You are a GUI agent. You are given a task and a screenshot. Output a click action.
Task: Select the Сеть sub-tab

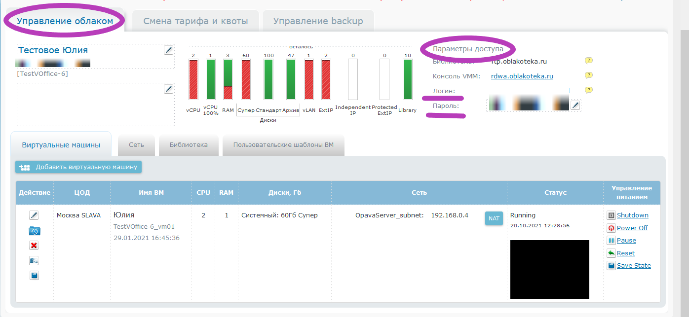tap(136, 145)
